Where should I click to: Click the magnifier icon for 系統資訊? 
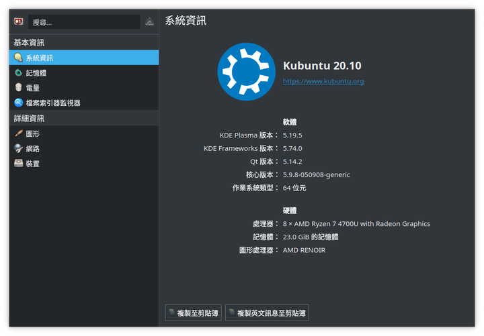click(18, 57)
